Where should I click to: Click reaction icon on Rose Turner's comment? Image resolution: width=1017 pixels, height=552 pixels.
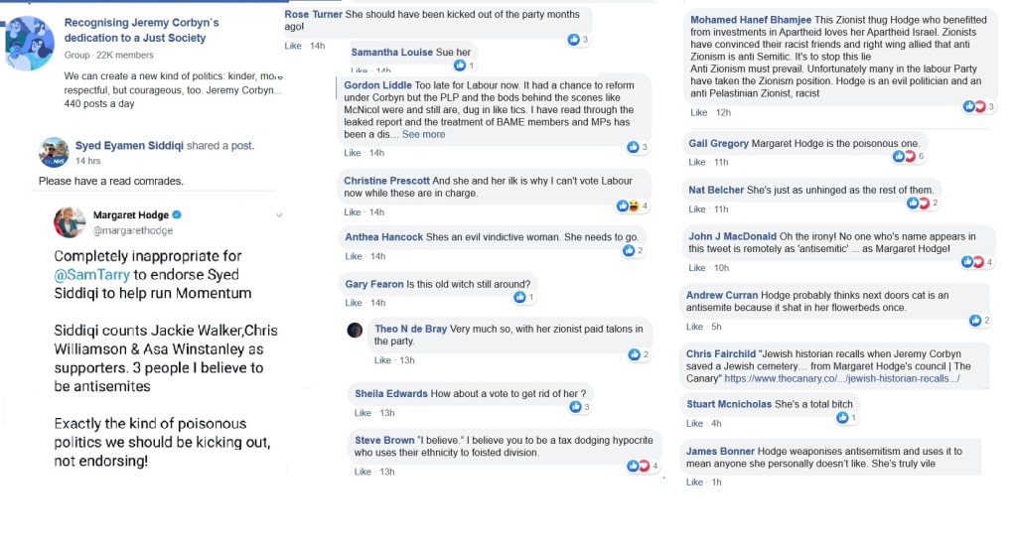point(574,40)
